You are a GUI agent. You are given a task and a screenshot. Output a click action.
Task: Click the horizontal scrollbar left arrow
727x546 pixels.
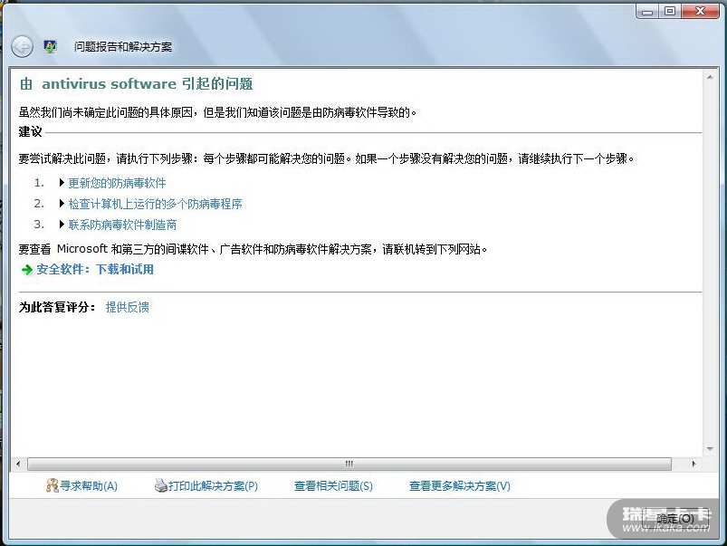coord(18,464)
